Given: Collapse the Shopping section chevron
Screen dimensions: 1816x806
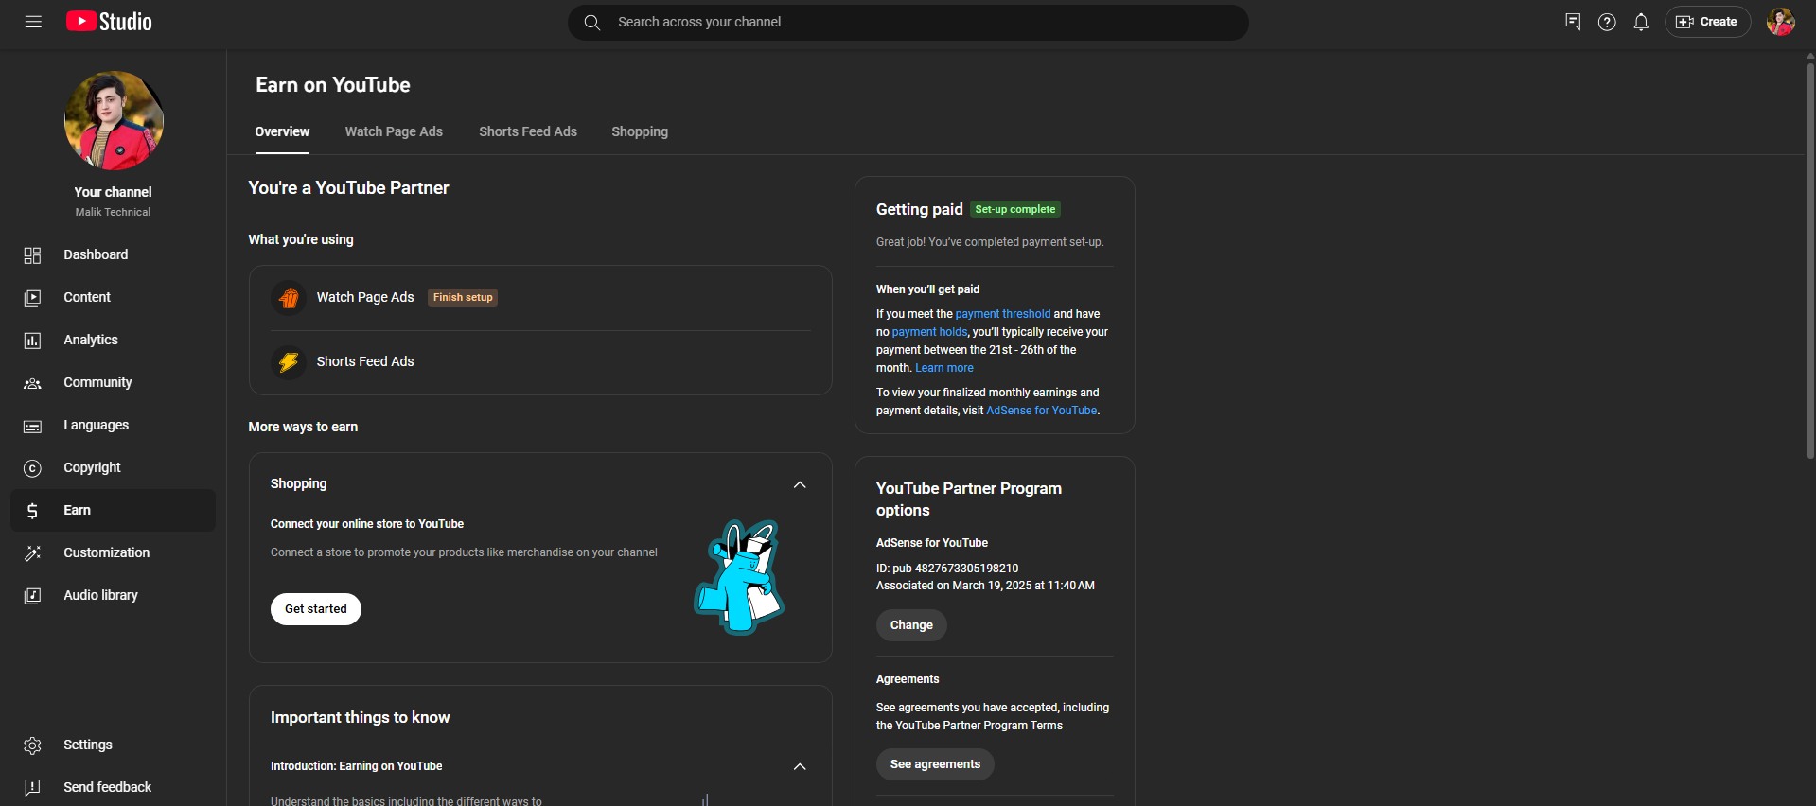Looking at the screenshot, I should tap(800, 484).
